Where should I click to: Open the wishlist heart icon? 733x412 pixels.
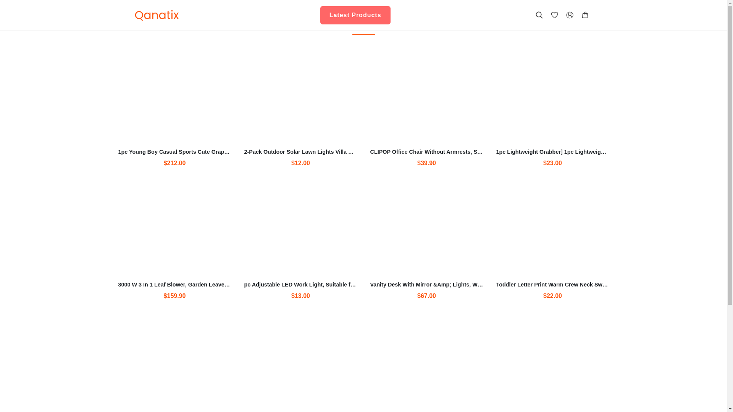click(554, 15)
